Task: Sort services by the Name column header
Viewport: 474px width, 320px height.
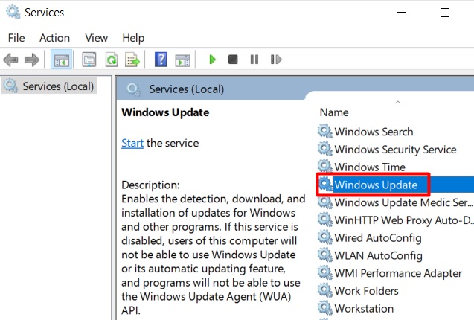Action: 334,112
